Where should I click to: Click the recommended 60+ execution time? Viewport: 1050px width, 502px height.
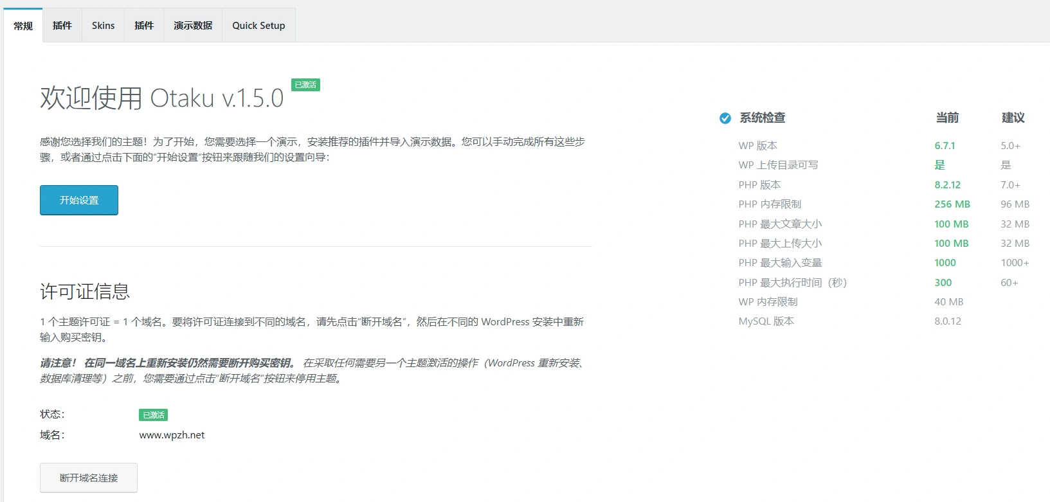[x=1009, y=283]
